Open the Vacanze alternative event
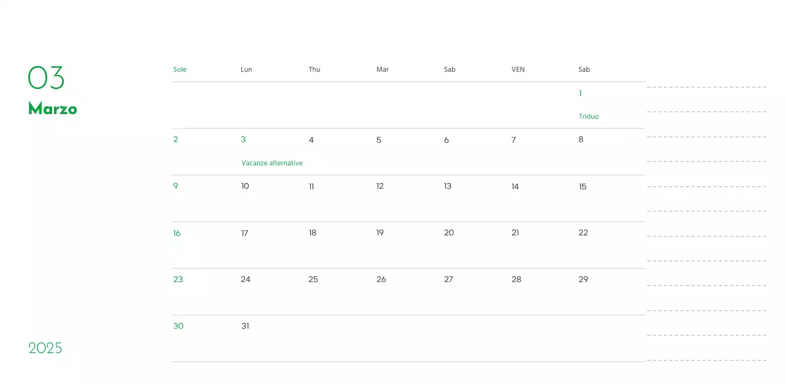The height and width of the screenshot is (385, 786). coord(271,163)
